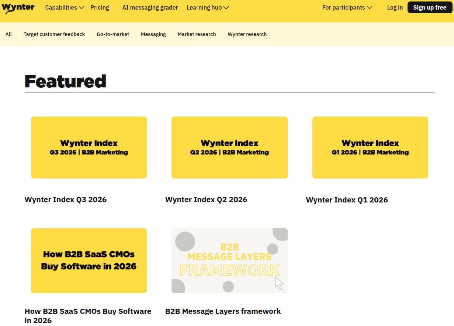Select the Go-to-market filter
This screenshot has width=454, height=326.
[113, 34]
